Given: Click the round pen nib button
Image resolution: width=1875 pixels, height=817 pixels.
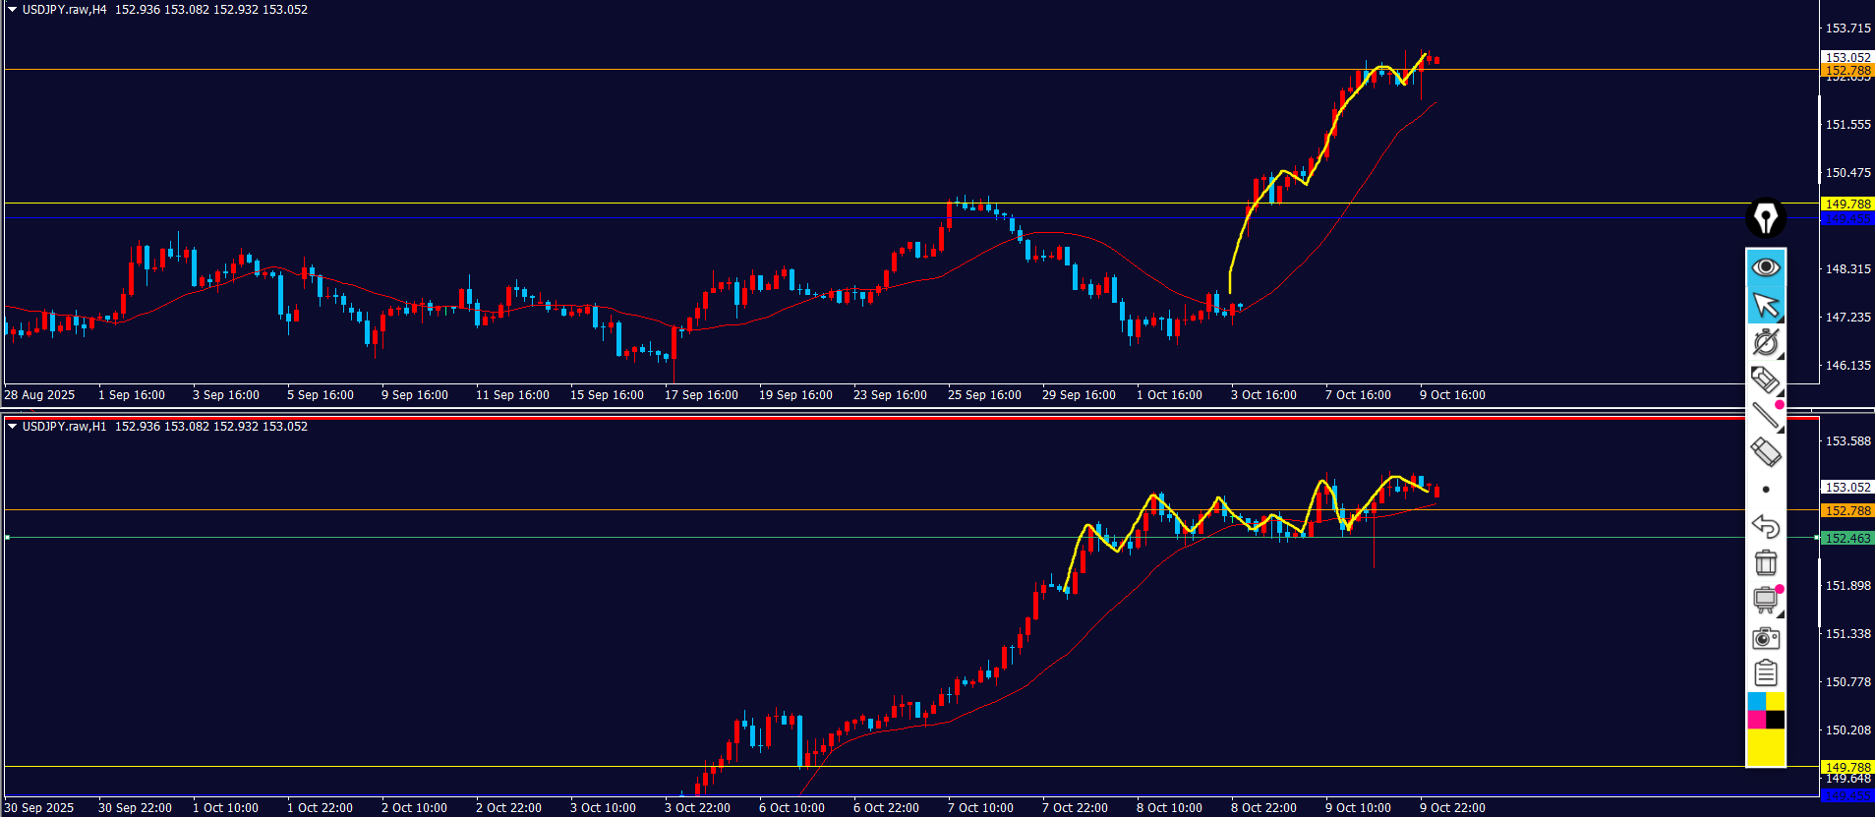Looking at the screenshot, I should (1765, 217).
